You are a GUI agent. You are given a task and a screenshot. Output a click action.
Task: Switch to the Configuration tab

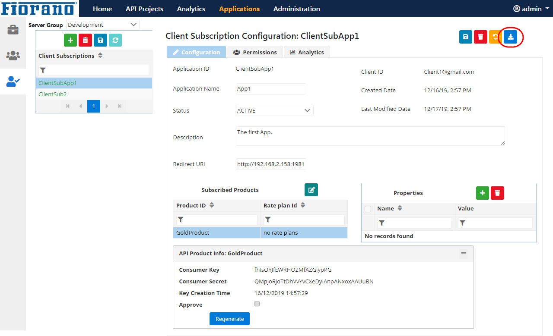click(x=196, y=52)
